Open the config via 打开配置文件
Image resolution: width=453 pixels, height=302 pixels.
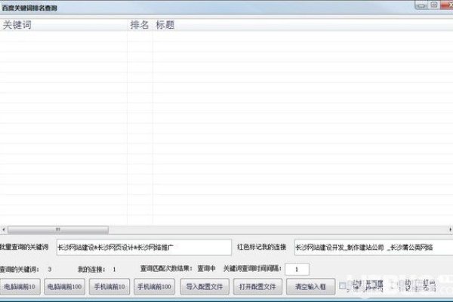pos(257,287)
